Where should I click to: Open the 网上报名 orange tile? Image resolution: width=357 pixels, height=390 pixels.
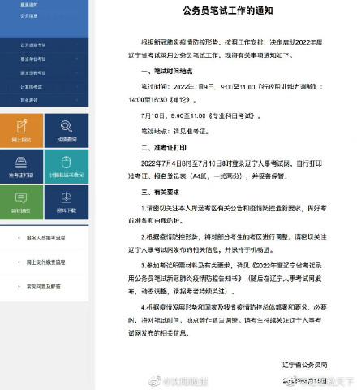point(21,131)
